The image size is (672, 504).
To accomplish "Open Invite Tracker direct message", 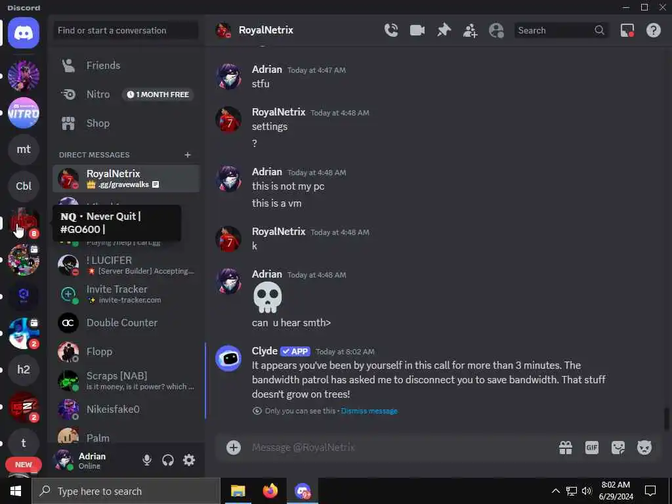I will pos(125,294).
